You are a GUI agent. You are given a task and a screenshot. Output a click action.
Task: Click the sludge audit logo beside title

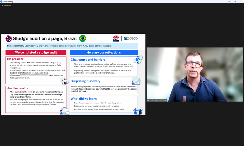pos(9,38)
